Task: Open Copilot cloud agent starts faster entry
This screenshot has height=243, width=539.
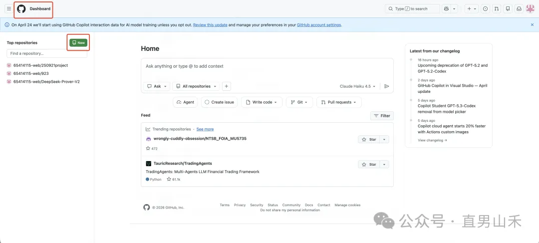Action: click(452, 129)
